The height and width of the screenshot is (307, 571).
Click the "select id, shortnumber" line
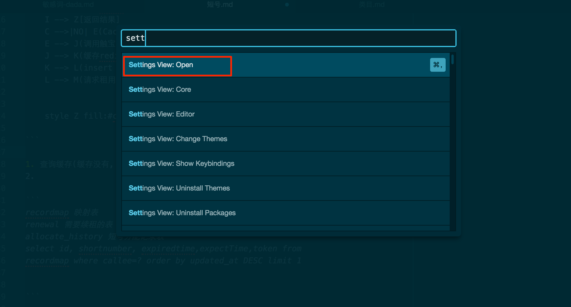pyautogui.click(x=163, y=248)
